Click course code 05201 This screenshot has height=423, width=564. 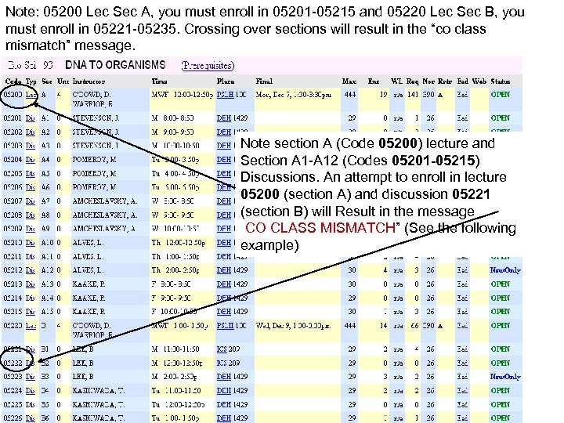(13, 118)
